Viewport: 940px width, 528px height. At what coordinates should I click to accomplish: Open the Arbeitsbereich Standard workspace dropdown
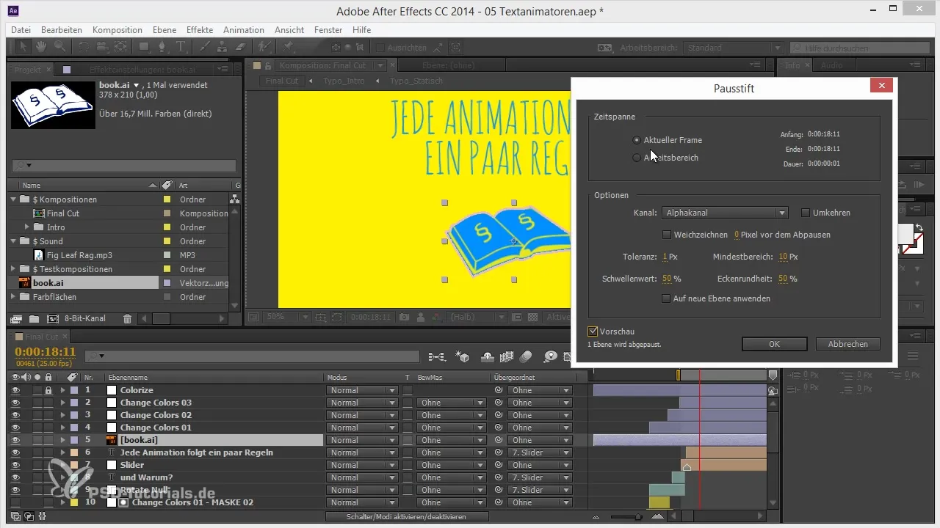[x=734, y=48]
